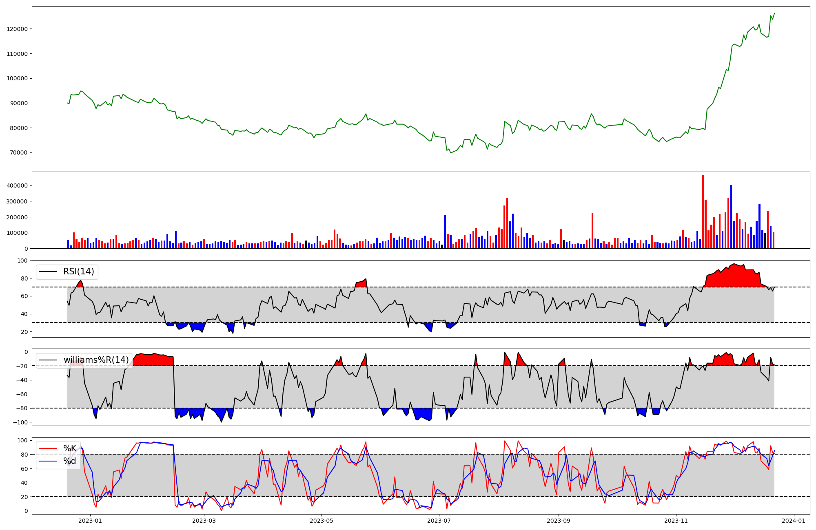Screen dimensions: 816x530
Task: Select the 2023-01 date tick label
Action: 90,521
